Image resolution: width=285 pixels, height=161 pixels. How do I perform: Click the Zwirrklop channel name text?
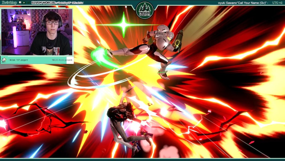(x=9, y=3)
